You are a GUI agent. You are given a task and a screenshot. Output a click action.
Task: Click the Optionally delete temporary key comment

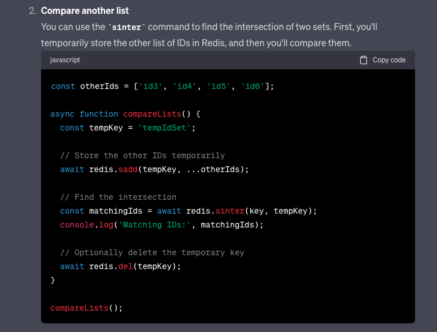(152, 253)
